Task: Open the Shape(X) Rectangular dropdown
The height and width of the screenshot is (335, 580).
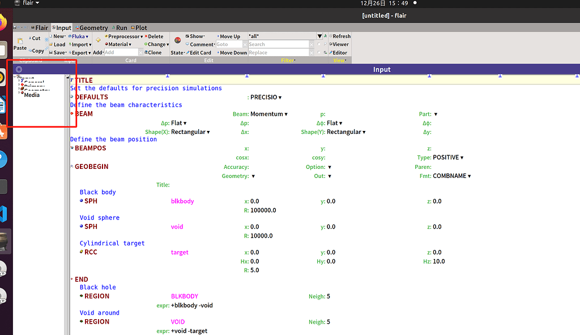Action: pos(190,132)
